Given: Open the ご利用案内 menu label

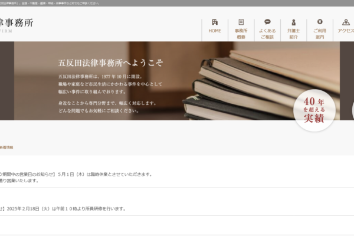Looking at the screenshot, I should [x=320, y=34].
